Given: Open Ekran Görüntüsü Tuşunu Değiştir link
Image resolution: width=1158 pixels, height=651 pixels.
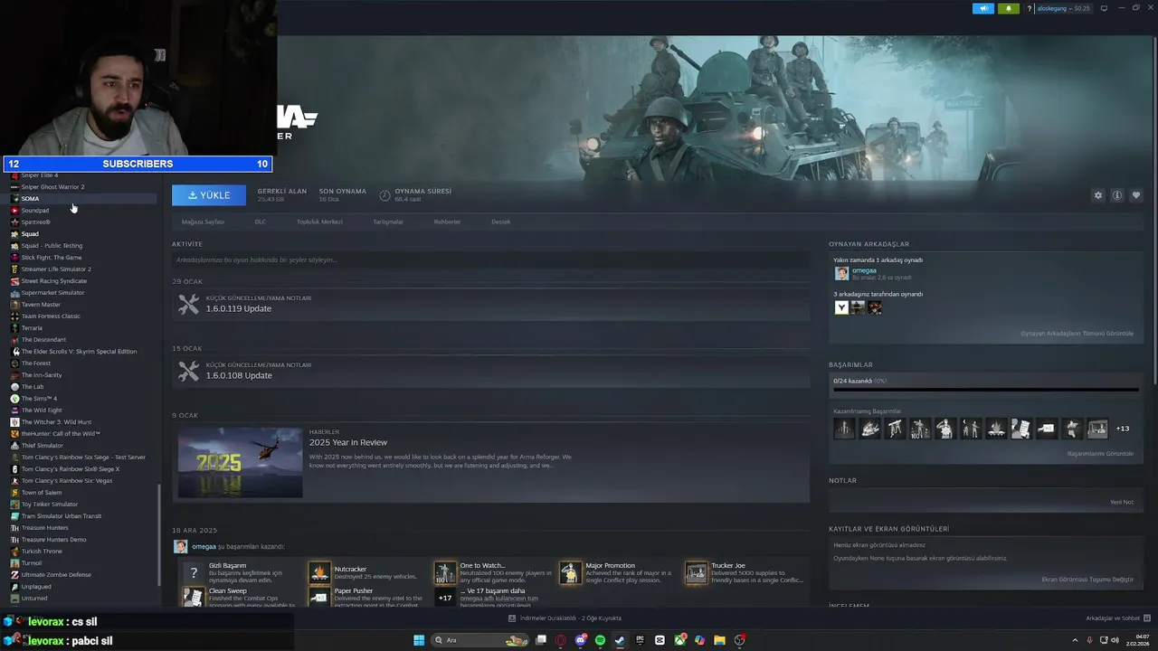Looking at the screenshot, I should coord(1087,580).
